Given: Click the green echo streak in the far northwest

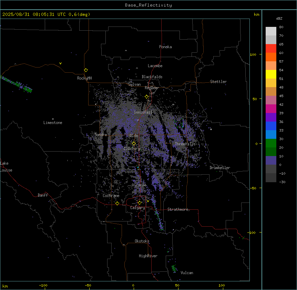Looking at the screenshot, I should pyautogui.click(x=16, y=84).
